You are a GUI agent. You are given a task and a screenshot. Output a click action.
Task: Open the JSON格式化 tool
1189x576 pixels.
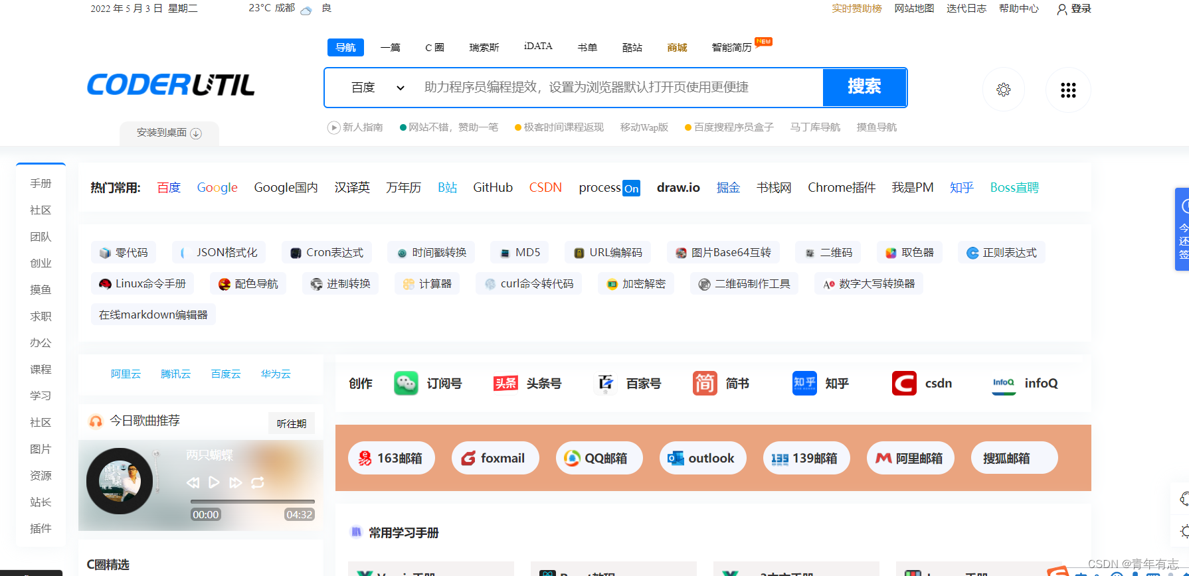219,253
